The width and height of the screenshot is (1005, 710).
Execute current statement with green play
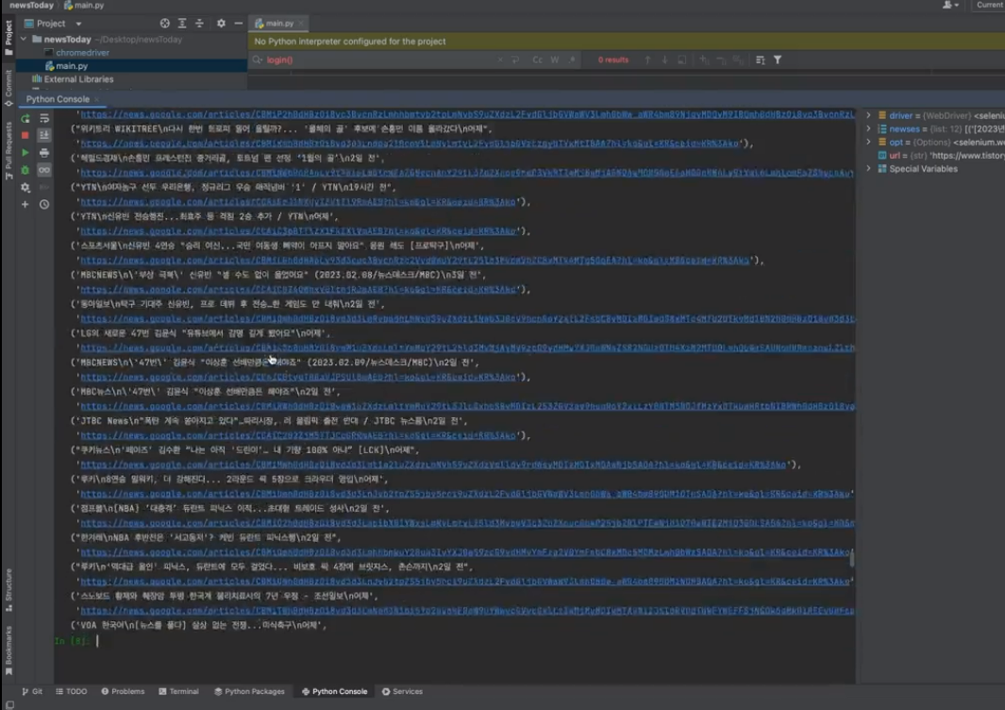coord(25,153)
